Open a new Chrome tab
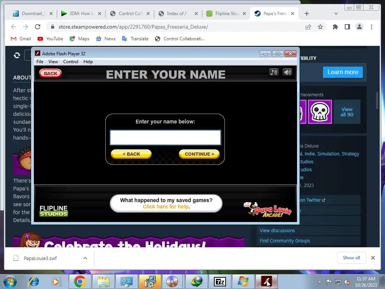The height and width of the screenshot is (289, 385). point(307,14)
